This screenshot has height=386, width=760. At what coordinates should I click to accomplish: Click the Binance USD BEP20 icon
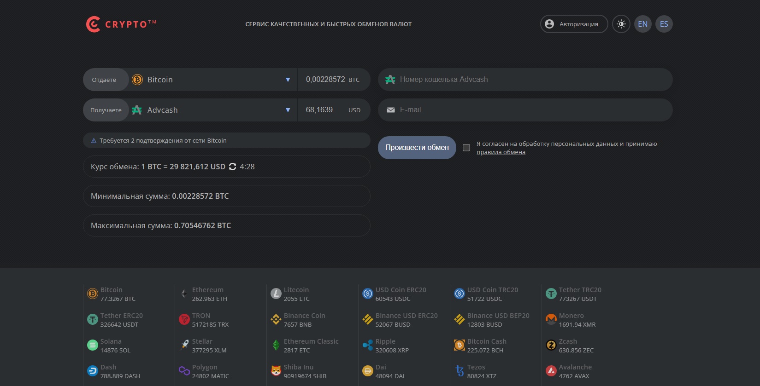[x=460, y=319]
